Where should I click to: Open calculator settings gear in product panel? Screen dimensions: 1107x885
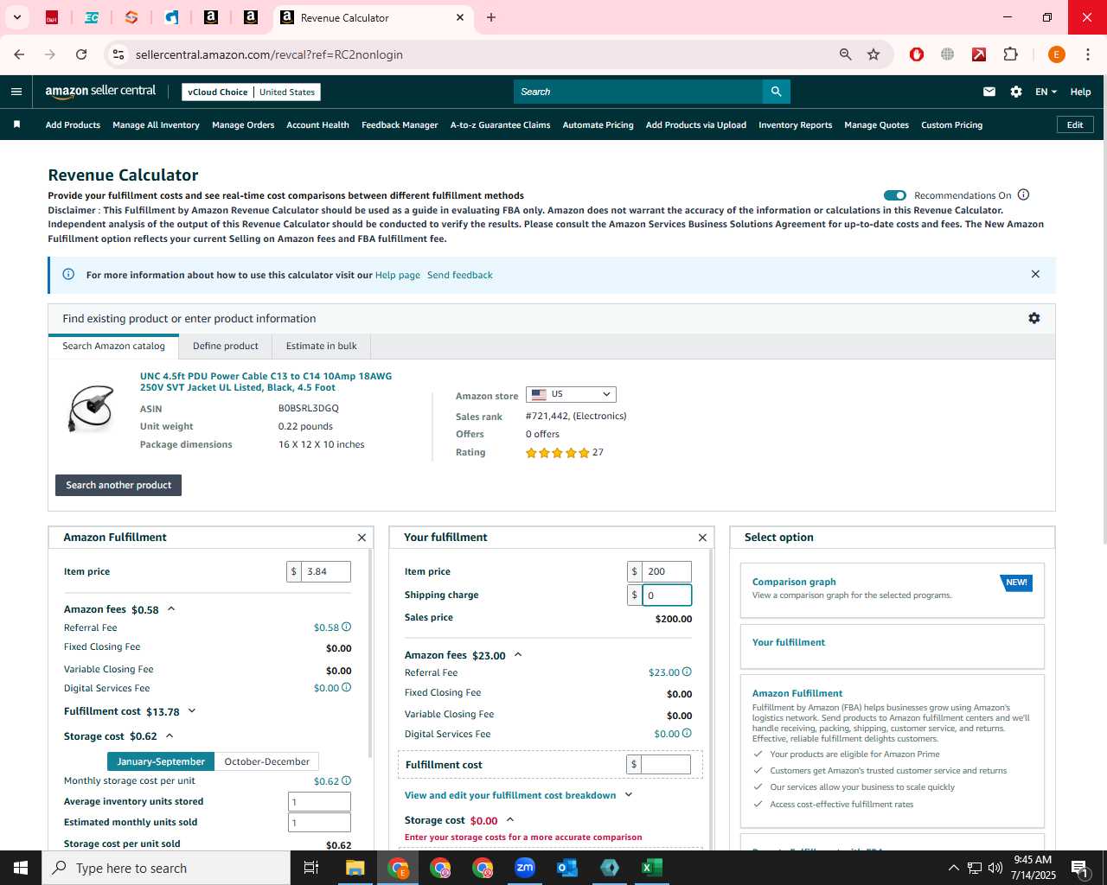pos(1034,318)
